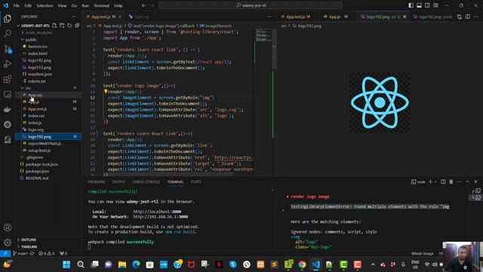483x272 pixels.
Task: Click the sync changes icon in status bar
Action: [32, 254]
